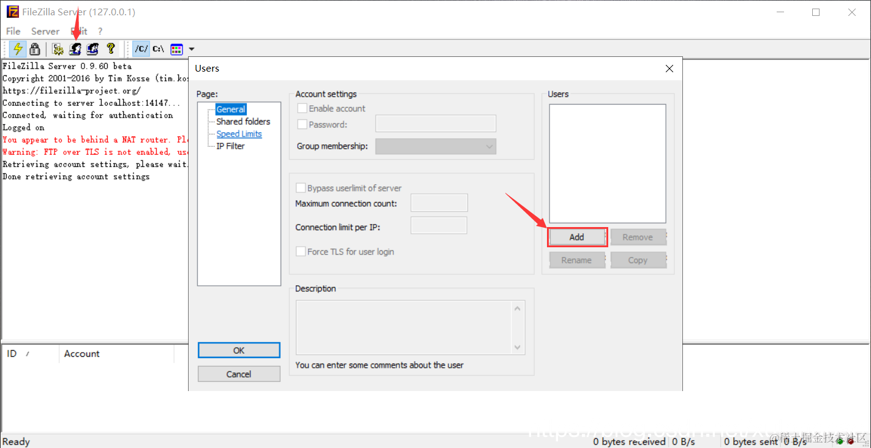Click the Add user button
Viewport: 871px width, 448px height.
[576, 237]
